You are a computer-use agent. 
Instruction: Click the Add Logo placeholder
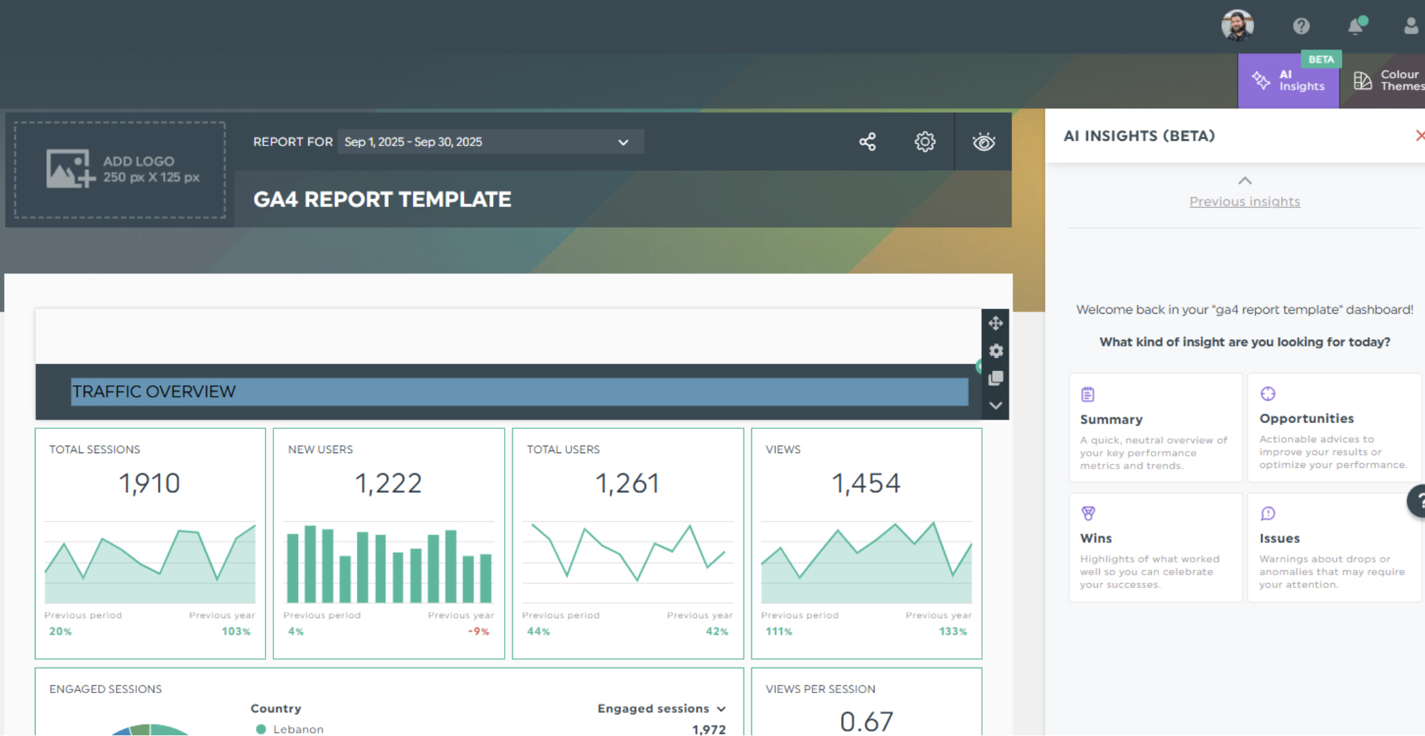pyautogui.click(x=120, y=170)
